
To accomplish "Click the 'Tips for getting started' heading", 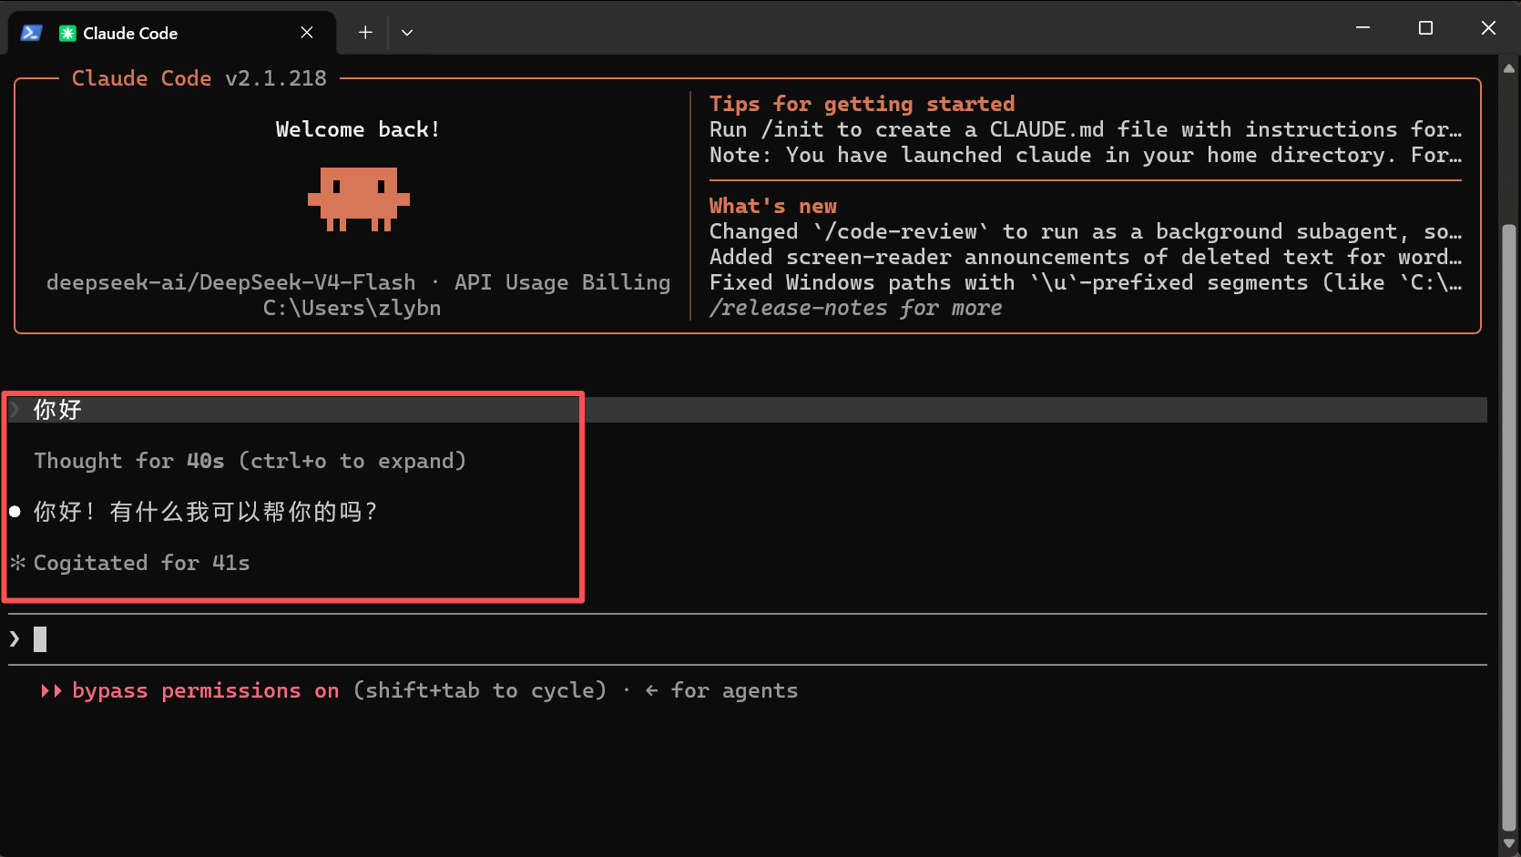I will click(x=862, y=104).
